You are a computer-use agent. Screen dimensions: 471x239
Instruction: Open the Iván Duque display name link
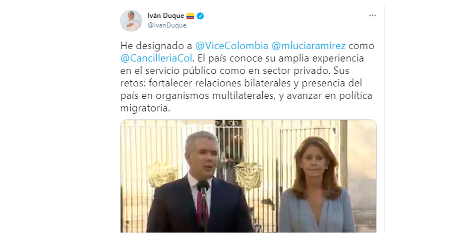click(166, 15)
